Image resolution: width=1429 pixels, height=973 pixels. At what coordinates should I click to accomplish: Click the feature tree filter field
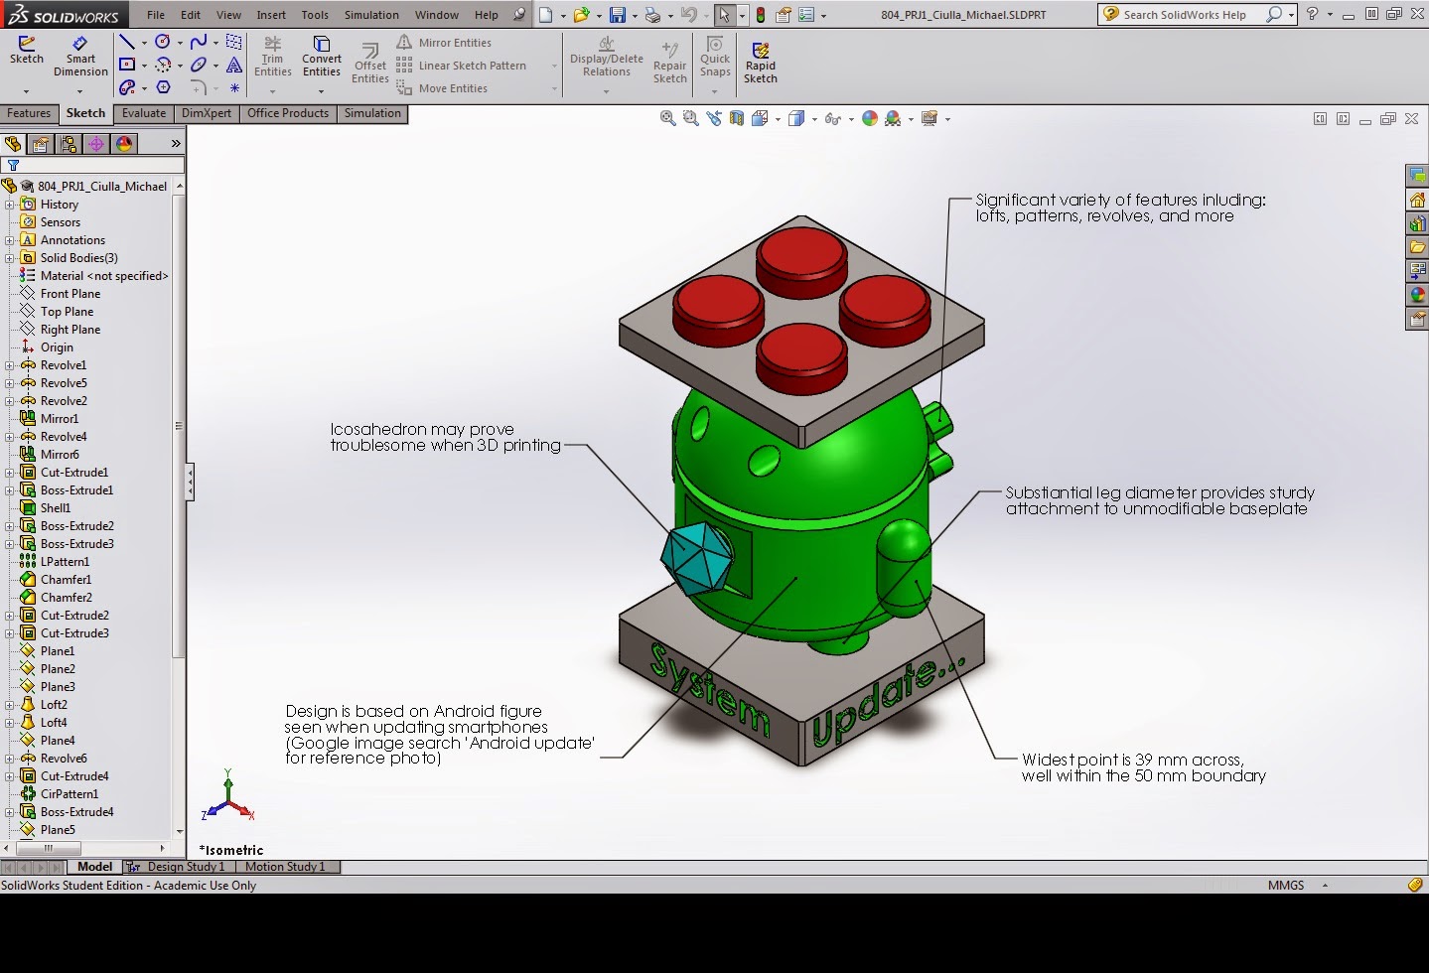92,165
